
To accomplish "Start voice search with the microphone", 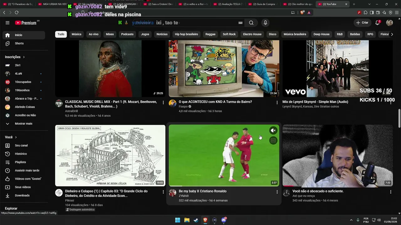I will (x=265, y=23).
